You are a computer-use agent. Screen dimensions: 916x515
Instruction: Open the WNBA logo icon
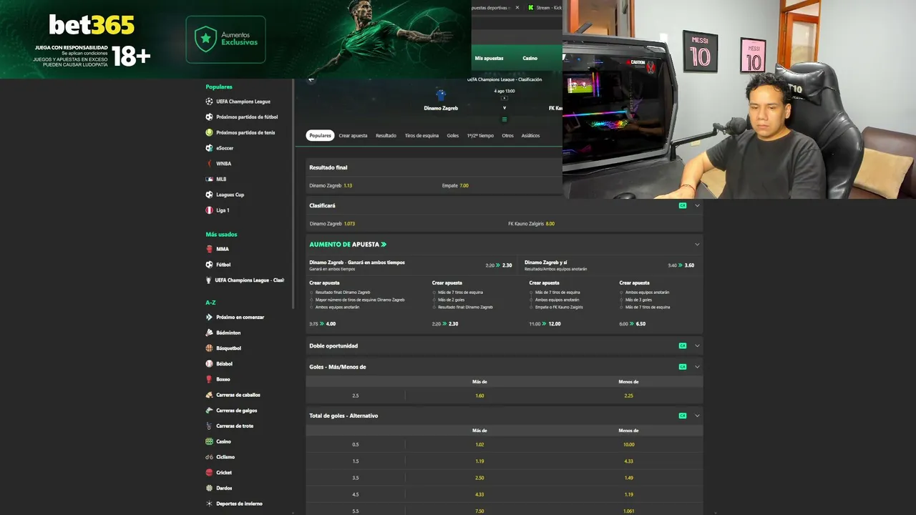click(x=210, y=164)
